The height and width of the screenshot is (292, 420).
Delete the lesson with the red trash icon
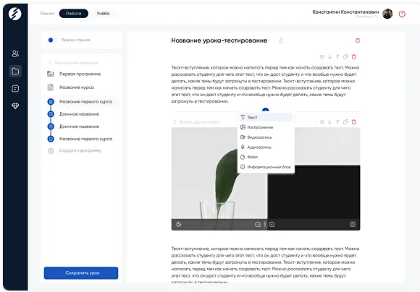pos(357,40)
